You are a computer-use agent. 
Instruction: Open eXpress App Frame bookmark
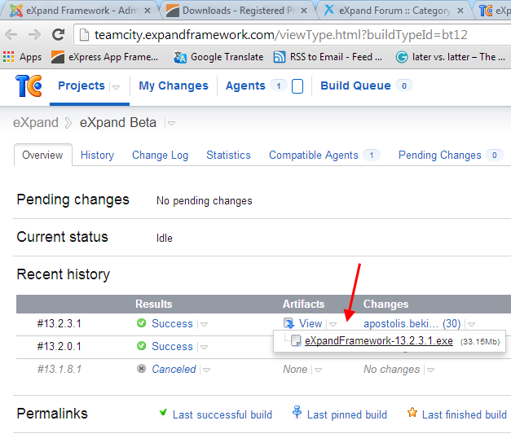[x=104, y=57]
